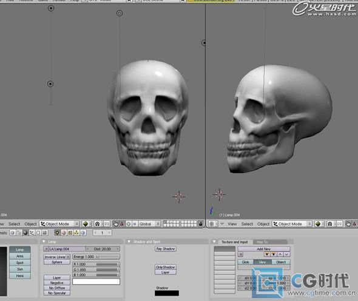Toggle Layer under the Lamp panel

tap(57, 278)
